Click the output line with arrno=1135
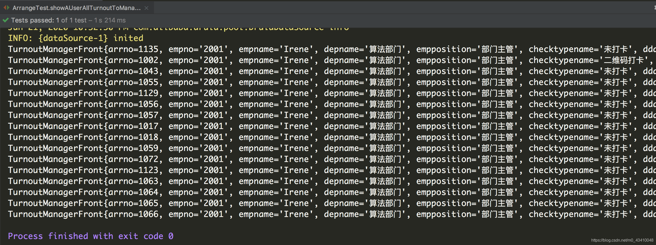 332,49
